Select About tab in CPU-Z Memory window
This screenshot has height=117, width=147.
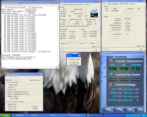click(132, 4)
